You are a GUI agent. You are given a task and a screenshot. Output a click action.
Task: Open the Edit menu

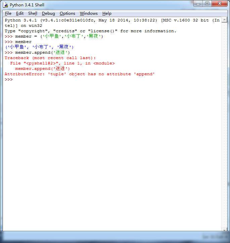tap(20, 13)
